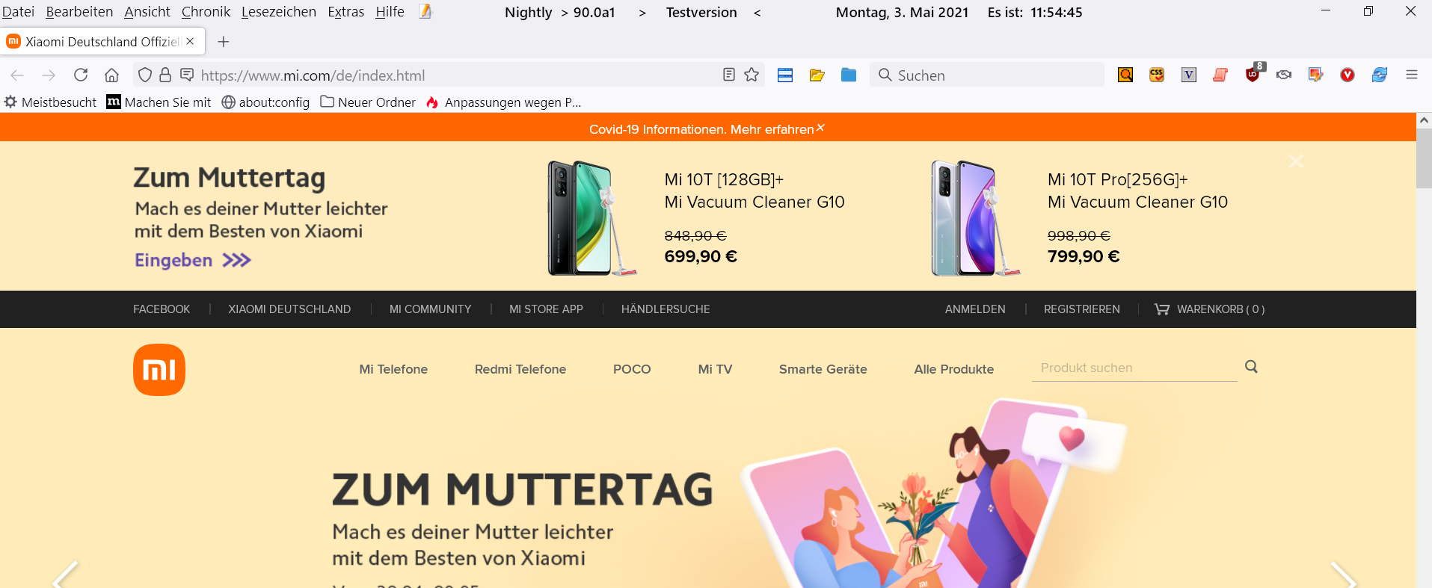Open the MI STORE APP link
The image size is (1432, 588).
(546, 309)
